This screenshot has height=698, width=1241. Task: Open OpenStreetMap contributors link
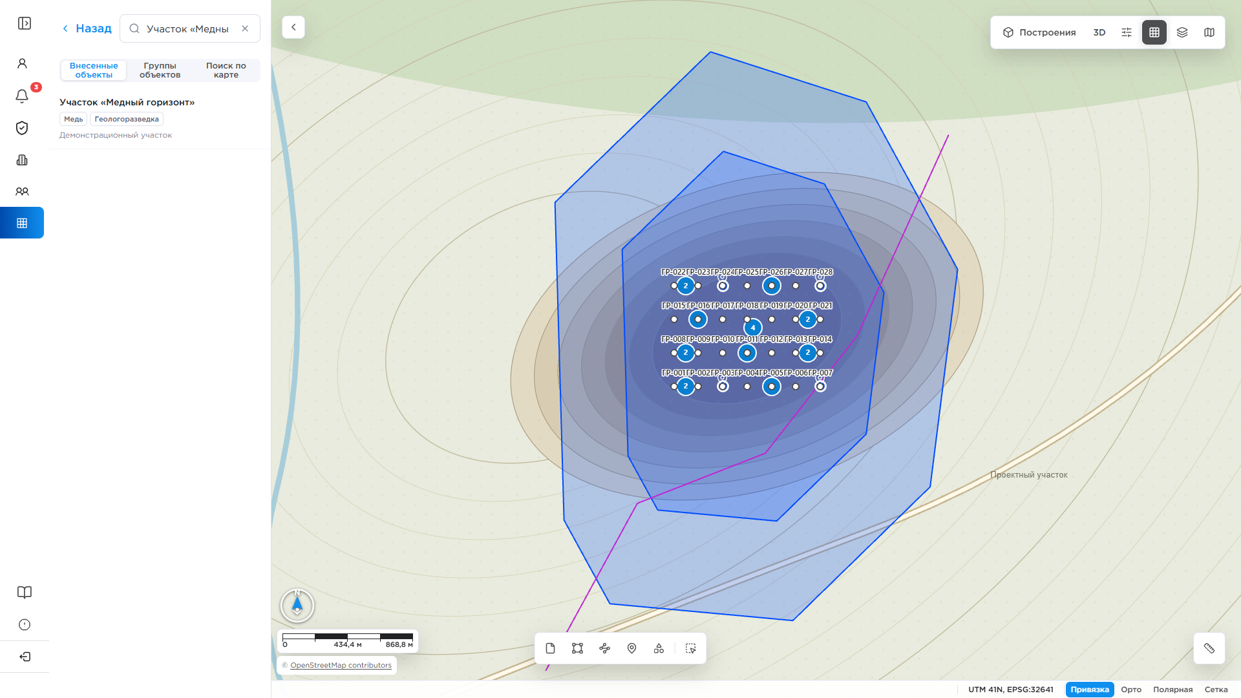pos(341,665)
